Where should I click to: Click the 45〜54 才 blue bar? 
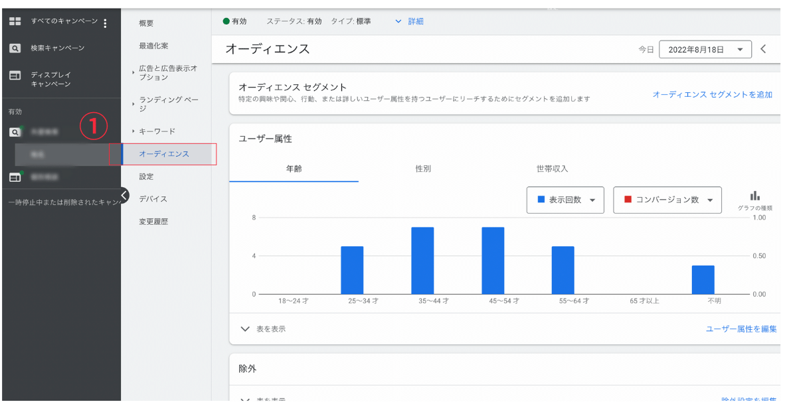[493, 261]
